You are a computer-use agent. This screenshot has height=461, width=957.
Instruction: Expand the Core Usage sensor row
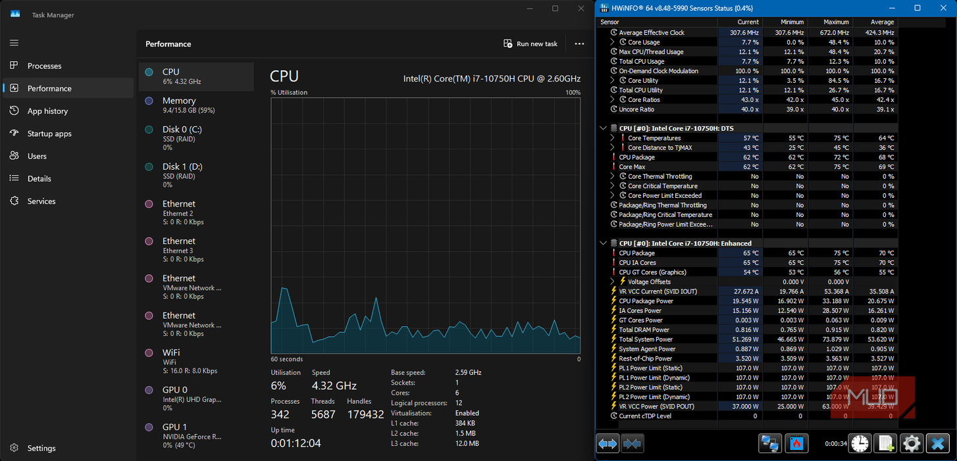click(x=613, y=42)
